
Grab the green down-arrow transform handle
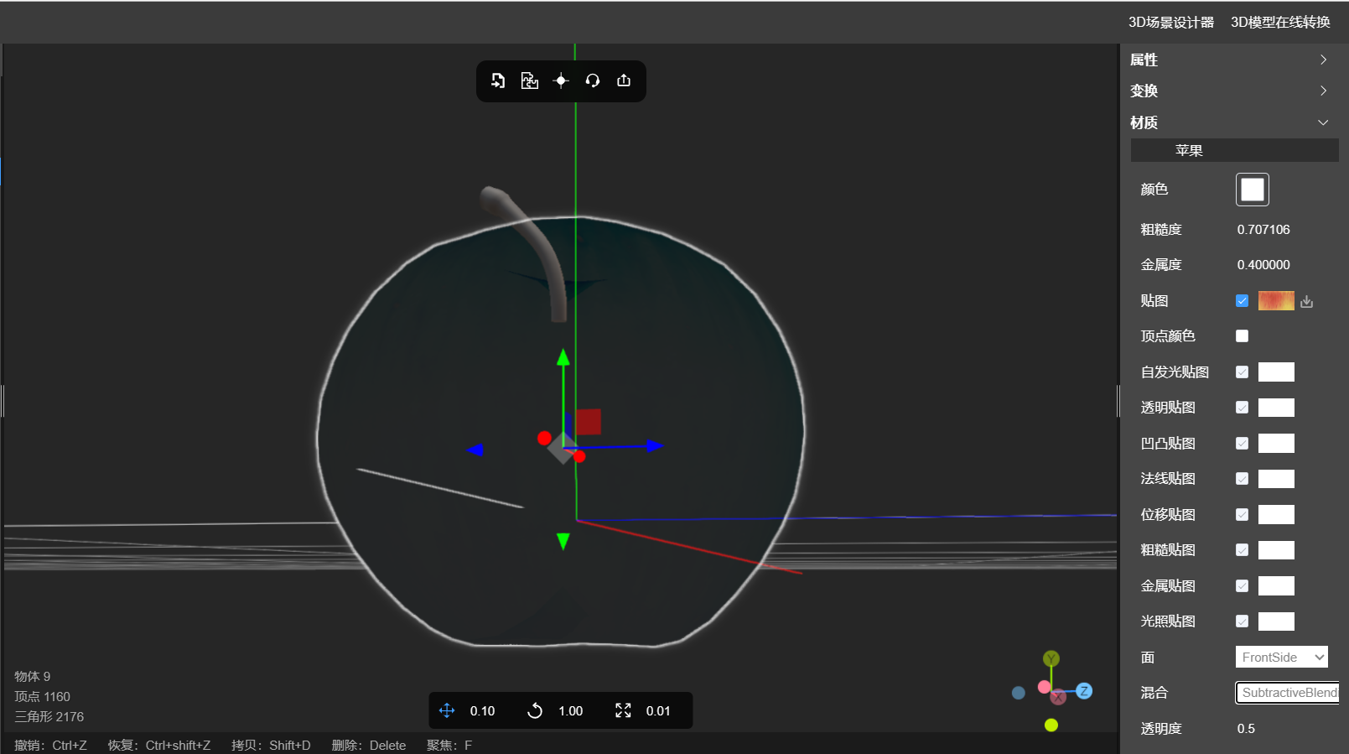pos(563,542)
